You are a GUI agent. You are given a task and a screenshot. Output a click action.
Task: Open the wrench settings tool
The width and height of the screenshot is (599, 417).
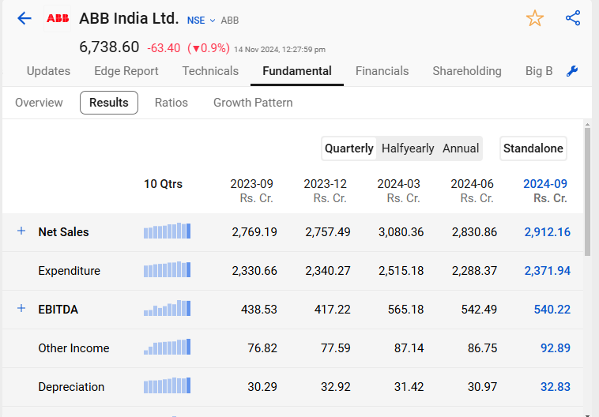click(572, 71)
